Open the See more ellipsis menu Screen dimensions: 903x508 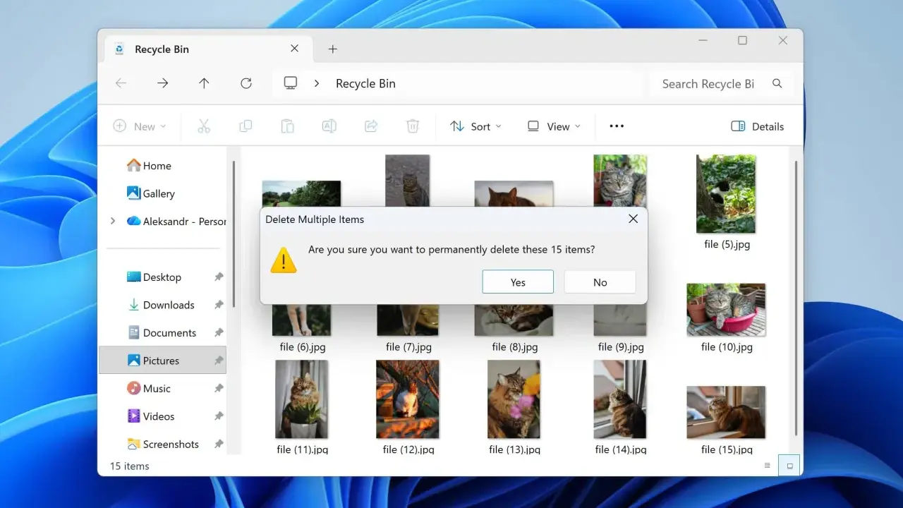(x=617, y=126)
